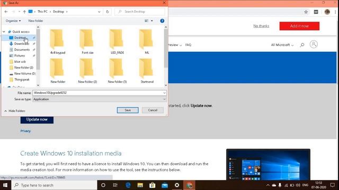Click navigation pane scrollbar
The image size is (339, 190).
(38, 49)
